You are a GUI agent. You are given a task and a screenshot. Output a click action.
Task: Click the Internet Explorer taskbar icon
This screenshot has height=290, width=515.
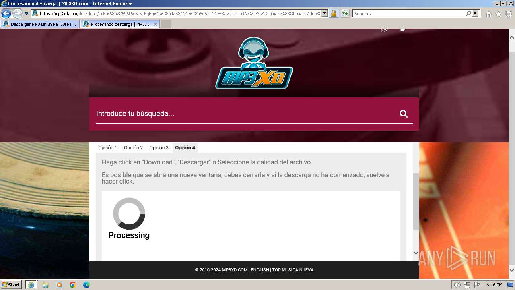(x=31, y=285)
